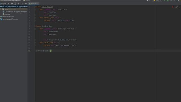Viewport: 181px width, 102px height.
Task: Click the red error count indicator
Action: tap(173, 7)
